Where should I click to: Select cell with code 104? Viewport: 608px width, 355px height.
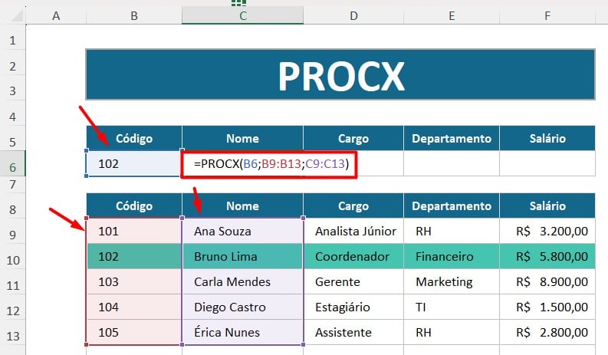point(133,307)
